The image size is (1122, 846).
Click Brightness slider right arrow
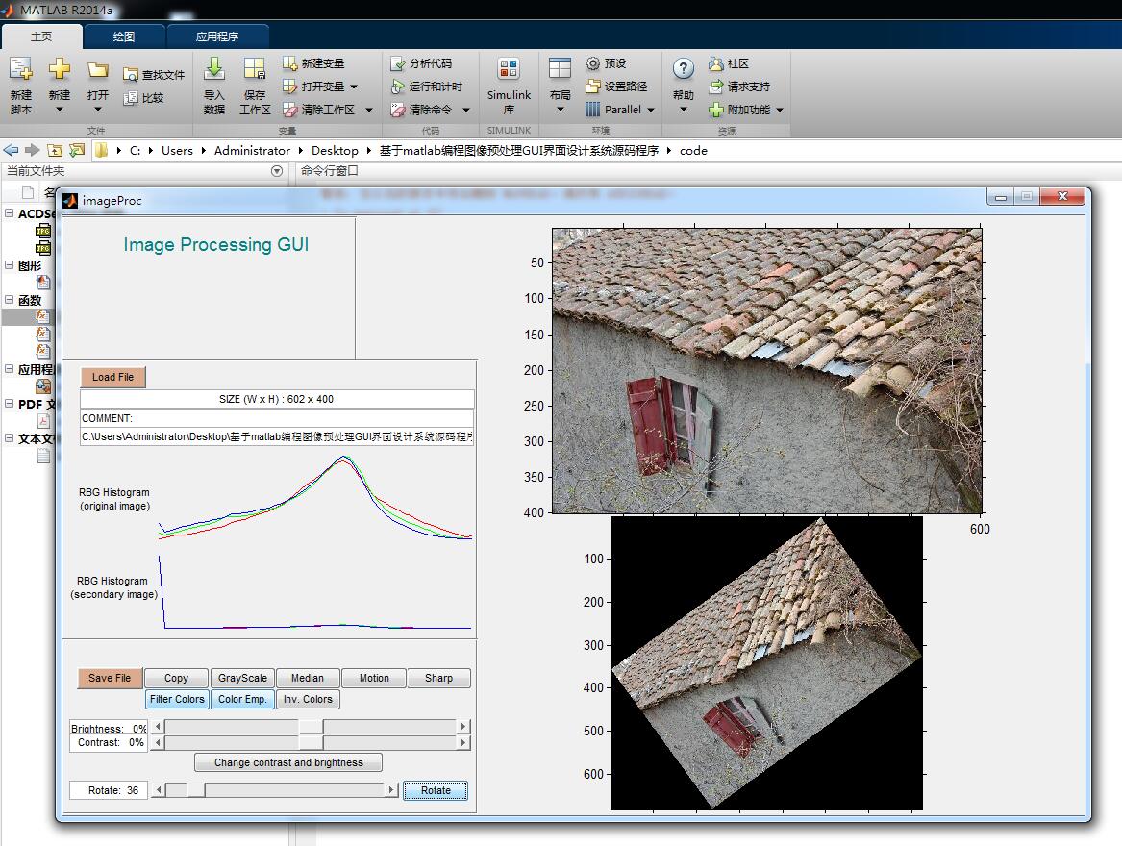pos(463,727)
